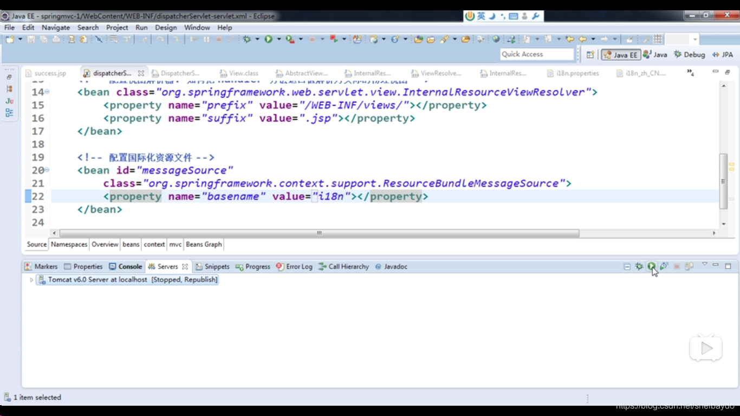
Task: Start the server with Servers view green button
Action: click(652, 266)
